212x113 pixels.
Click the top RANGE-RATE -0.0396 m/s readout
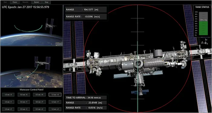click(x=86, y=16)
